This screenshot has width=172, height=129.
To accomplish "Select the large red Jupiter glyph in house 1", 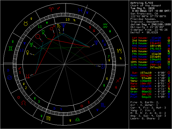I will pyautogui.click(x=28, y=76).
